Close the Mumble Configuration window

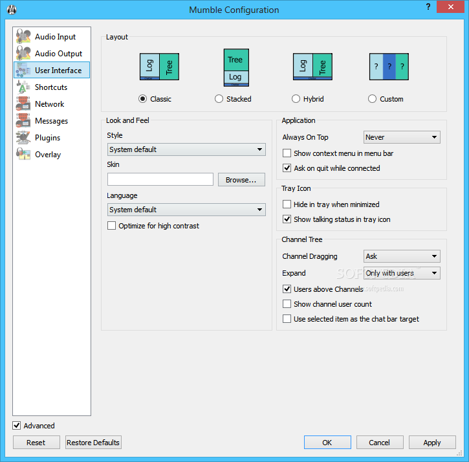point(450,6)
